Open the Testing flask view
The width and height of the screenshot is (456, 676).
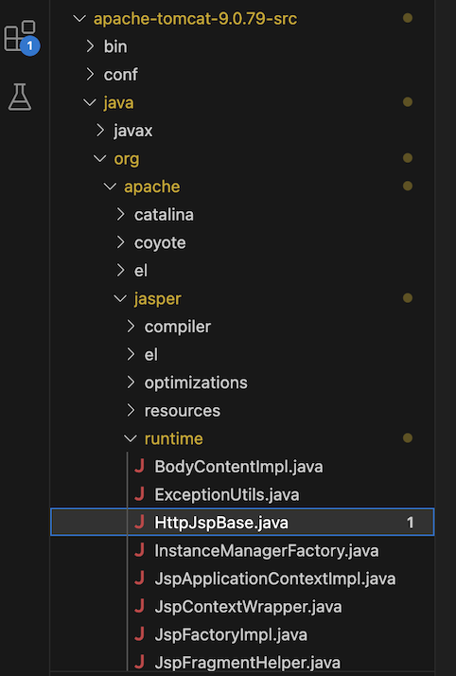pyautogui.click(x=20, y=97)
